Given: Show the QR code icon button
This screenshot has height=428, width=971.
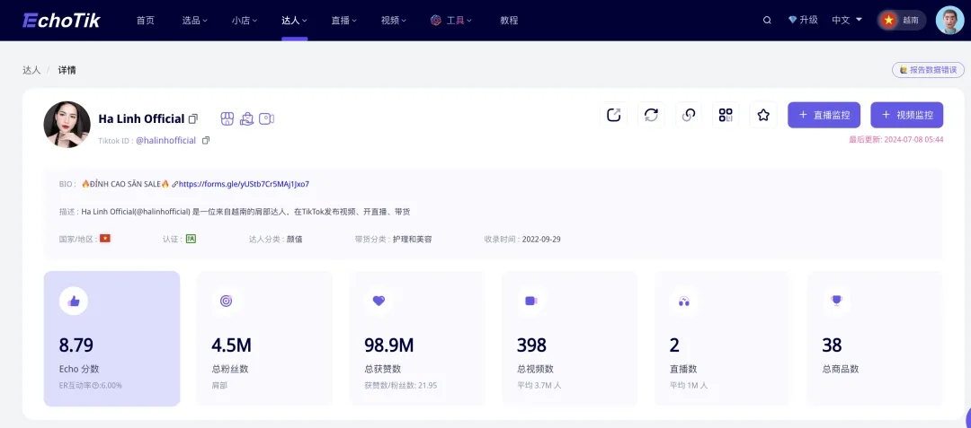Looking at the screenshot, I should (x=726, y=115).
